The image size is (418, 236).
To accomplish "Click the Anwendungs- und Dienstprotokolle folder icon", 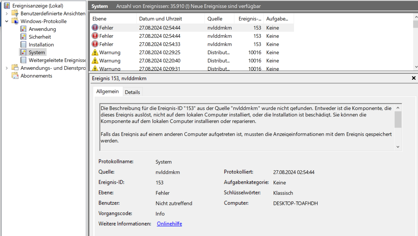I will (15, 68).
